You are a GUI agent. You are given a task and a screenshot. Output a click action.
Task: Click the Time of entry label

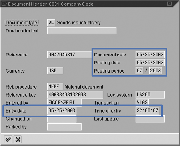(107, 111)
